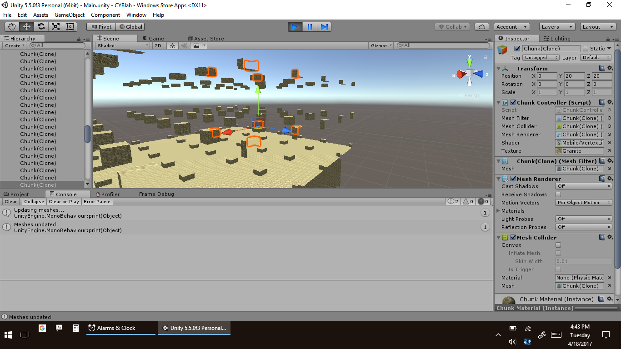The width and height of the screenshot is (621, 349).
Task: Toggle the 2D view button
Action: pos(158,45)
